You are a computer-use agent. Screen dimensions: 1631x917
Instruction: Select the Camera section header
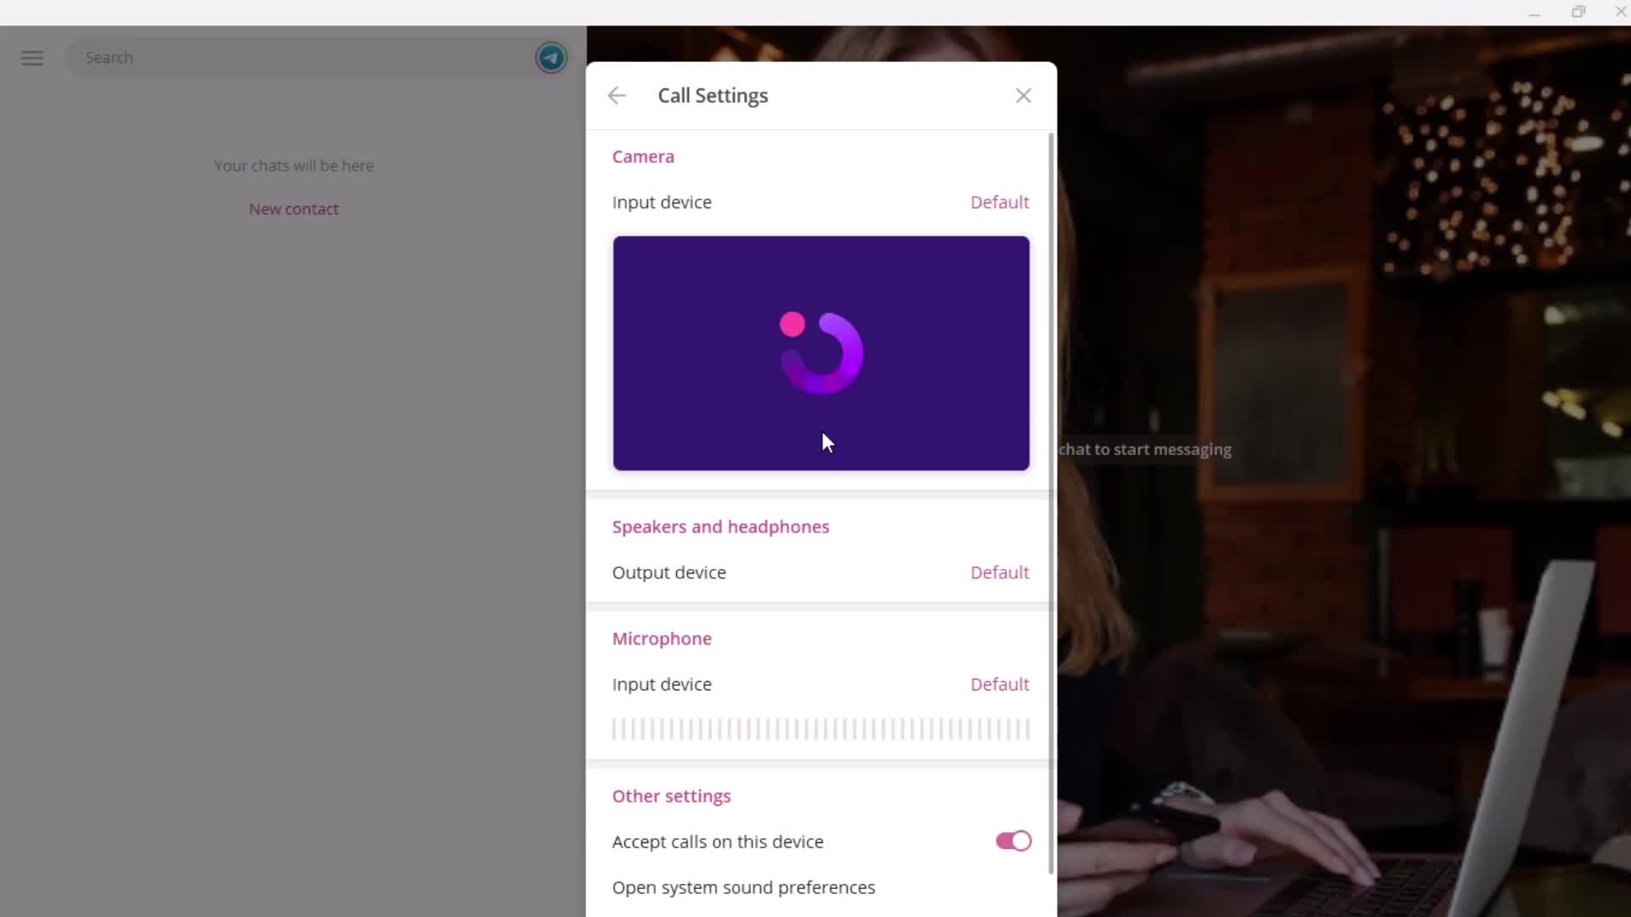(x=643, y=155)
